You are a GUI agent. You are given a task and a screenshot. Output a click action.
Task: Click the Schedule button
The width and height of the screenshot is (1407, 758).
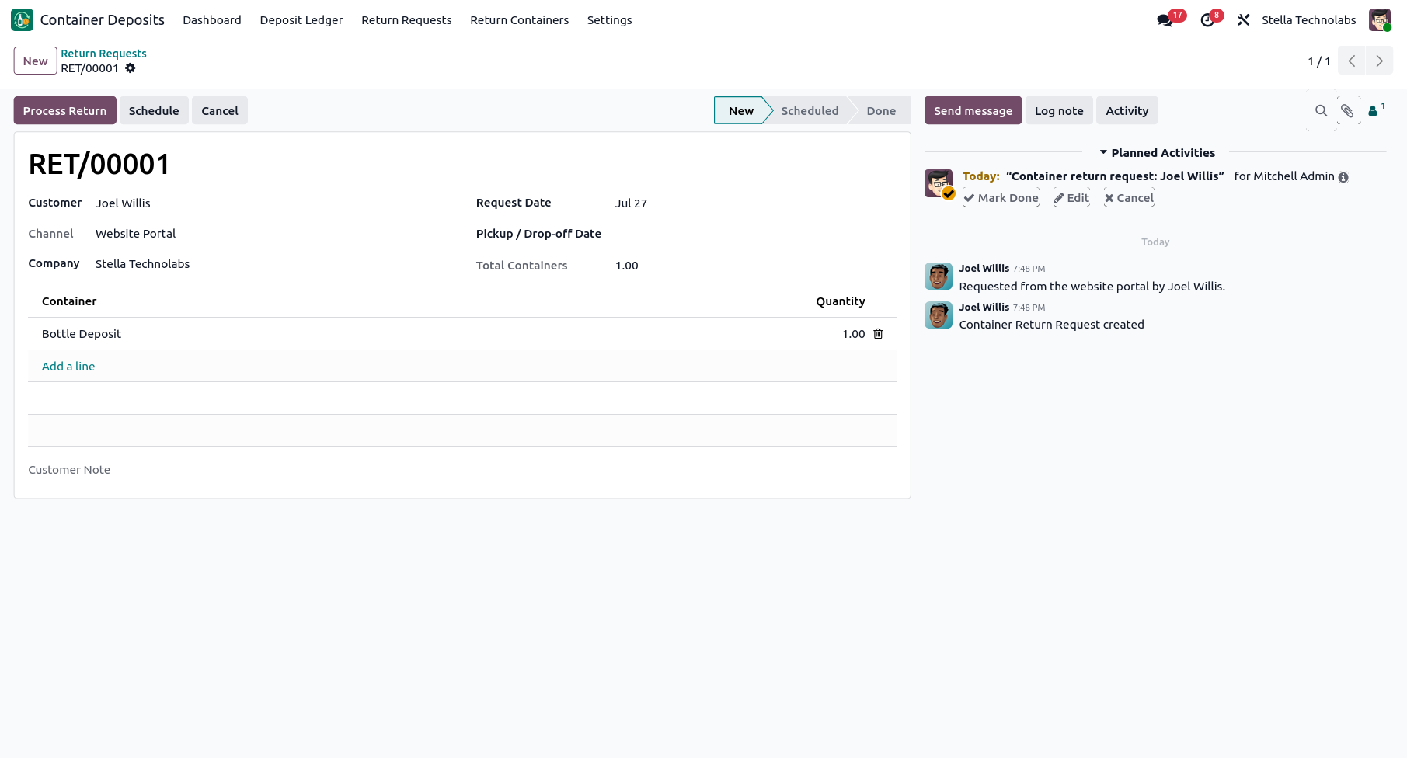coord(154,111)
